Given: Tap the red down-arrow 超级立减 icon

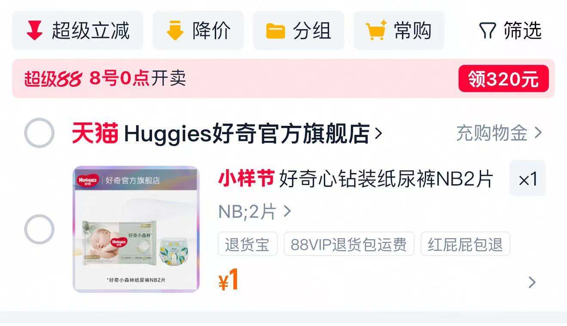Looking at the screenshot, I should pos(34,31).
